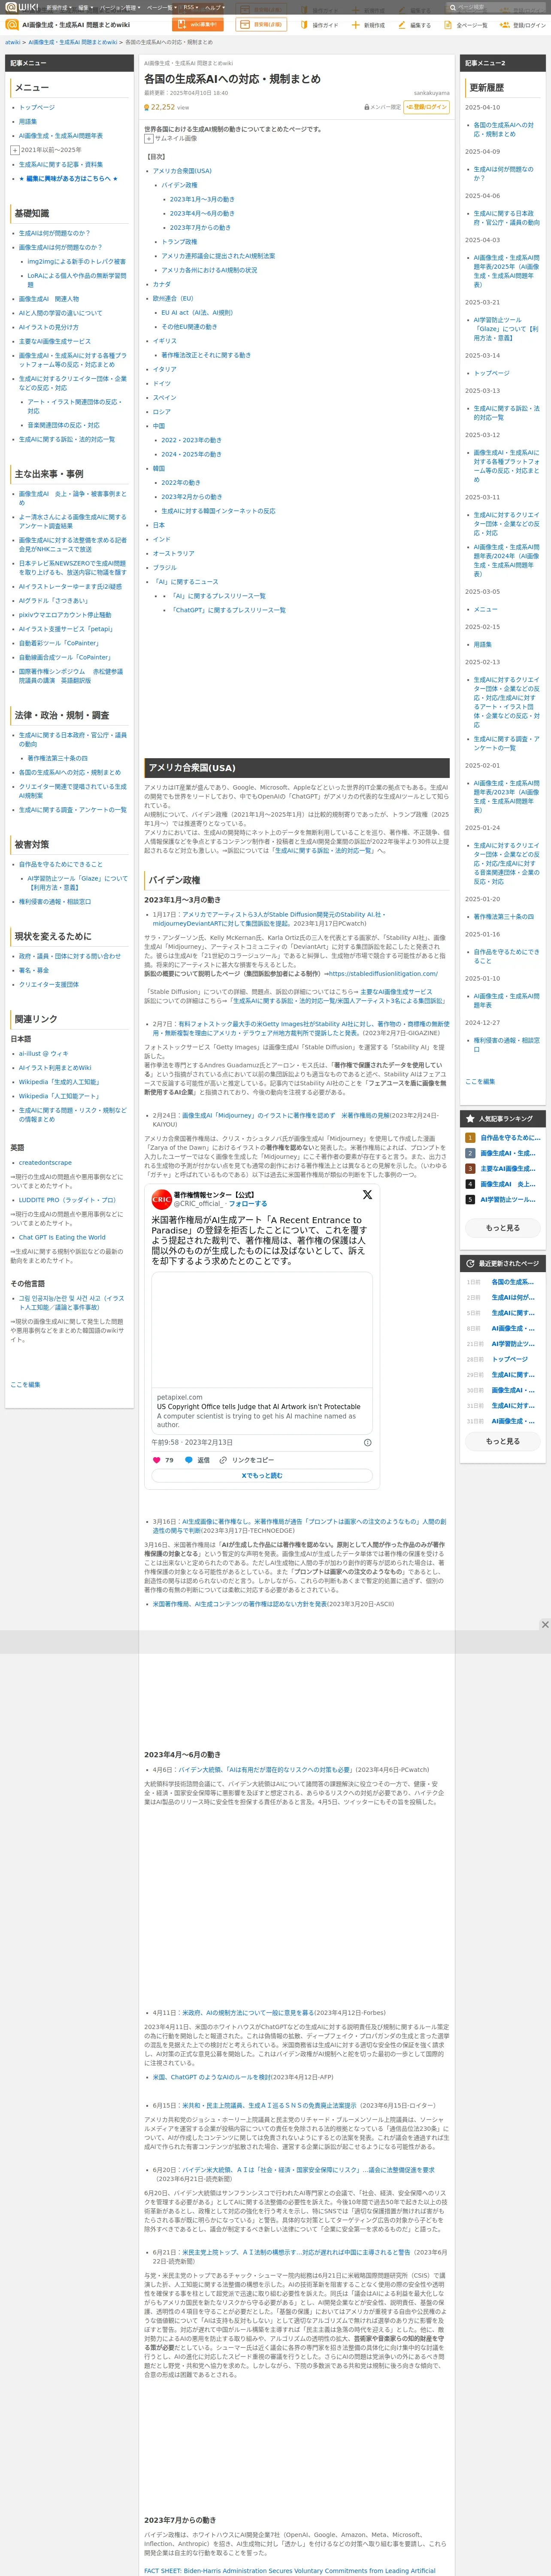Open LUDDITE PRO link in left sidebar
Viewport: 551px width, 2576px height.
(x=67, y=1200)
